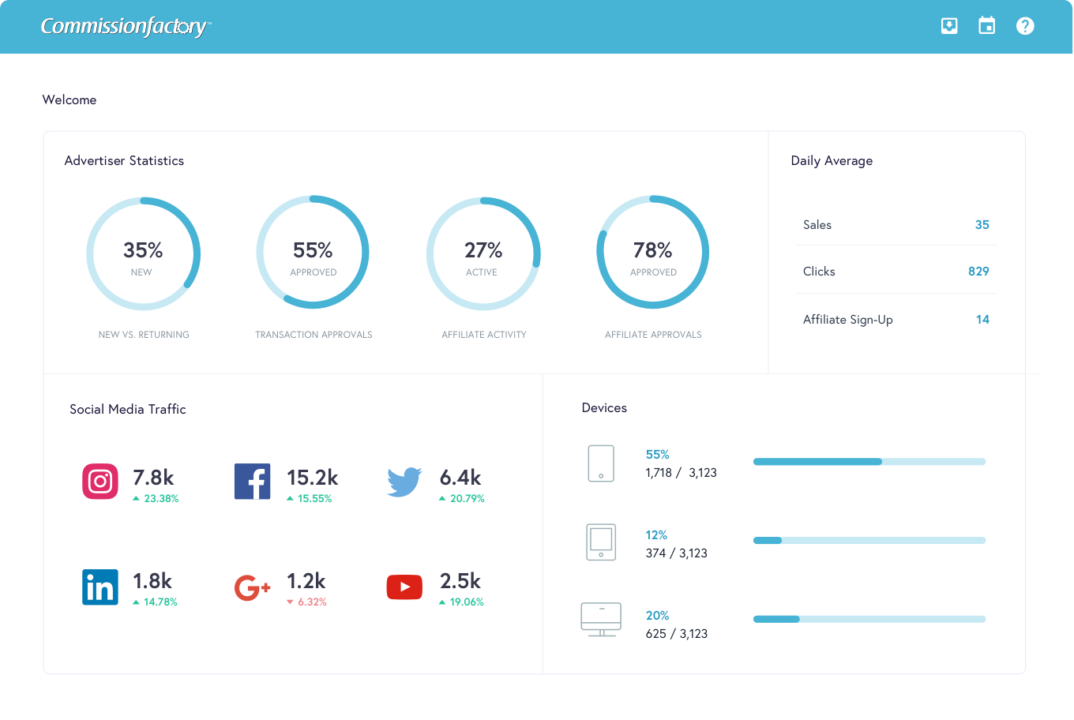This screenshot has width=1074, height=720.
Task: Click the Google Plus icon
Action: [252, 587]
